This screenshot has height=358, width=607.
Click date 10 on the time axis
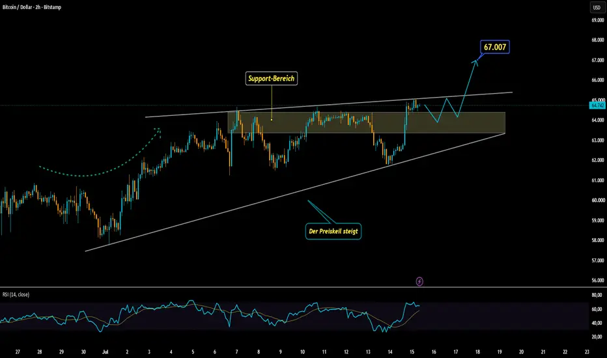[302, 351]
